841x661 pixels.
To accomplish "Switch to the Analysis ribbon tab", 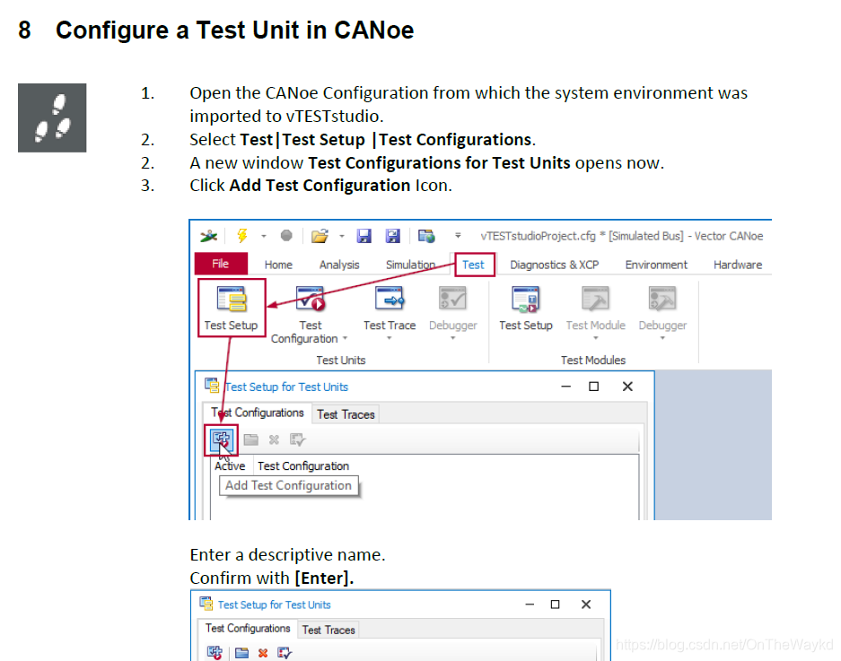I will coord(339,265).
